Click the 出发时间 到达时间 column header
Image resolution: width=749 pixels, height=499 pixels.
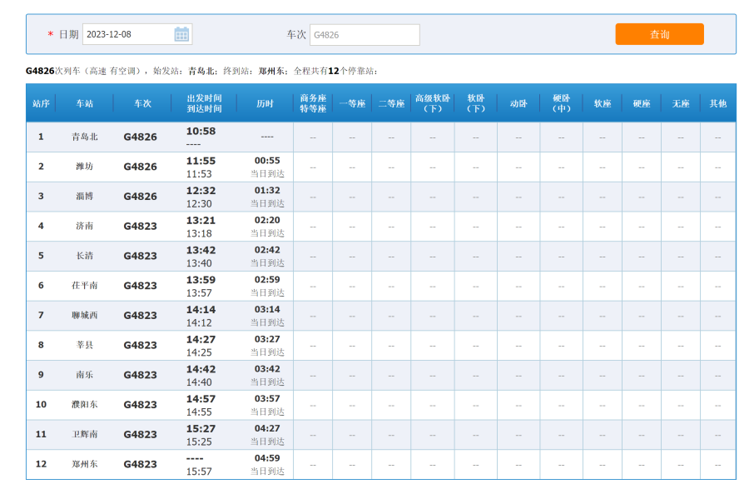click(x=204, y=104)
